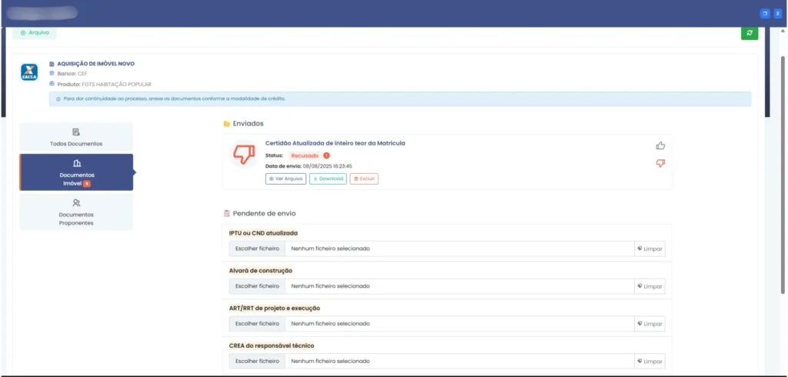This screenshot has height=377, width=788.
Task: Choose a file for Alvará de construção
Action: (257, 286)
